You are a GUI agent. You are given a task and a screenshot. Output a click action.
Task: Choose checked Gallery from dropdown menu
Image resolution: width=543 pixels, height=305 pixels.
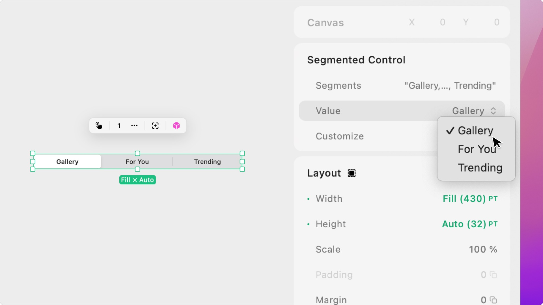click(475, 130)
